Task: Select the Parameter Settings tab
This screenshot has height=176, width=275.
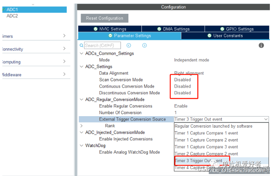Action: pyautogui.click(x=130, y=36)
